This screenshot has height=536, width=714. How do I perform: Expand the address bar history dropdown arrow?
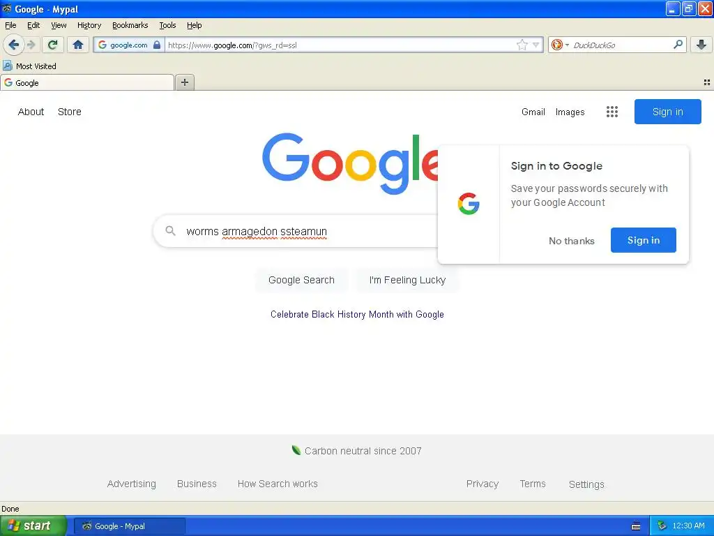click(536, 45)
